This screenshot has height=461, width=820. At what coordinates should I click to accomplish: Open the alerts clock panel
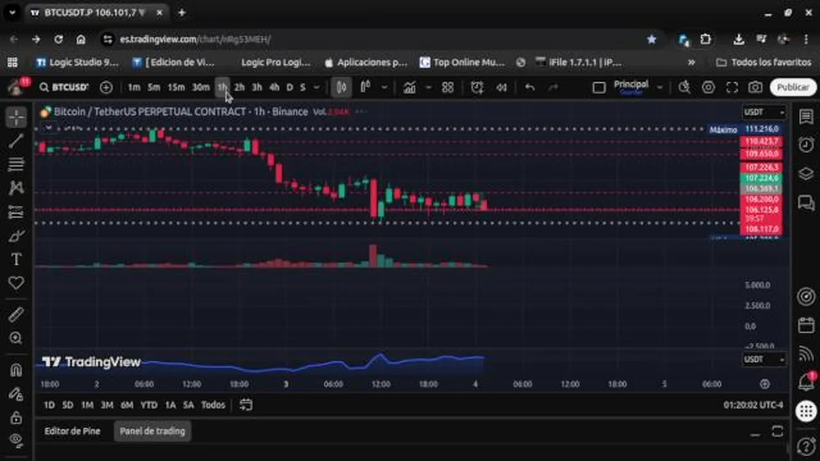pos(806,145)
